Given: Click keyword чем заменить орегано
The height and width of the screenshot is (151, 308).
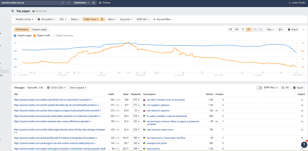Looking at the screenshot, I should tap(158, 111).
